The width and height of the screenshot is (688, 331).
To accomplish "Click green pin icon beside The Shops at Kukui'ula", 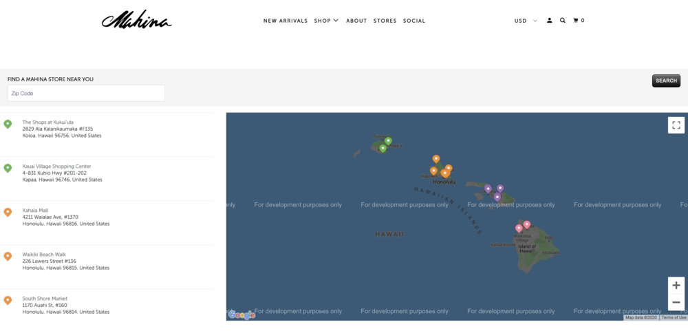I will pyautogui.click(x=8, y=125).
